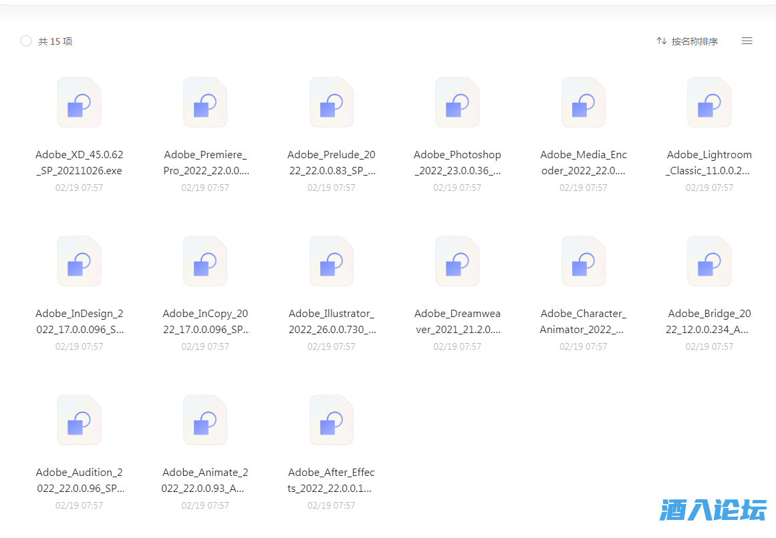Open the Adobe_InDesign_2022 file icon
The height and width of the screenshot is (538, 776).
click(79, 262)
